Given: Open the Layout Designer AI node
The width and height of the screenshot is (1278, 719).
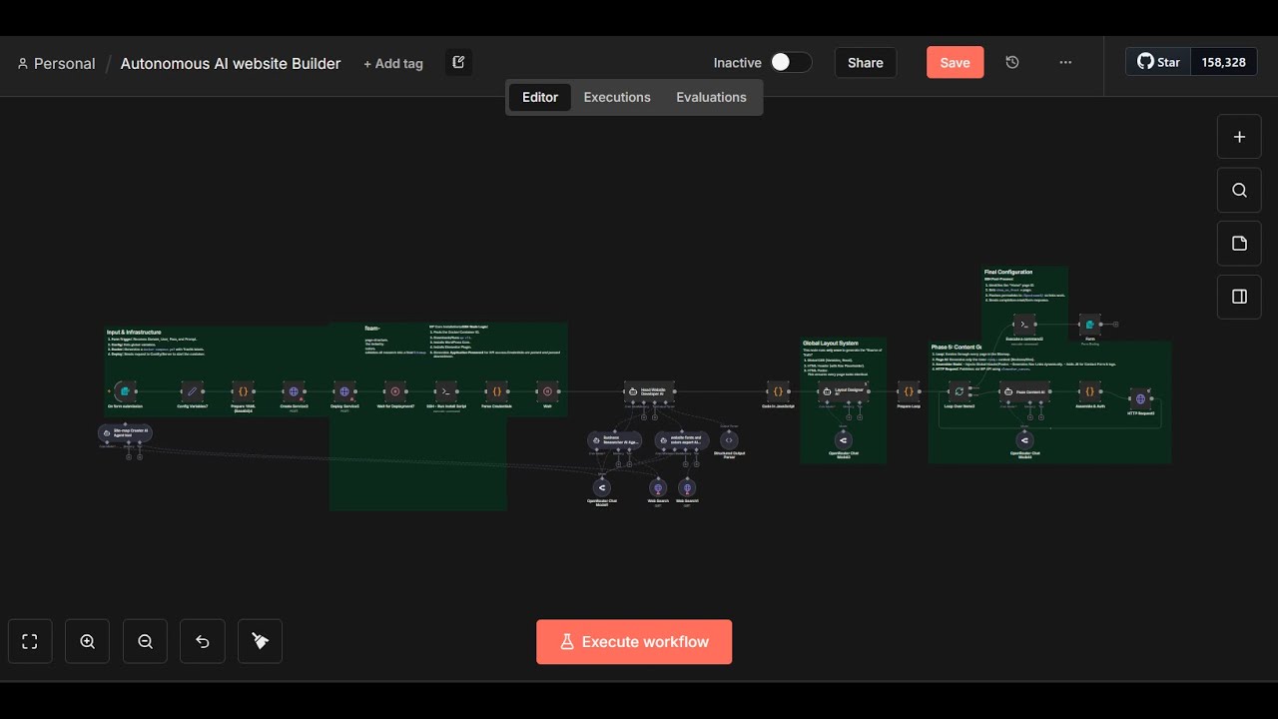Looking at the screenshot, I should [x=844, y=391].
